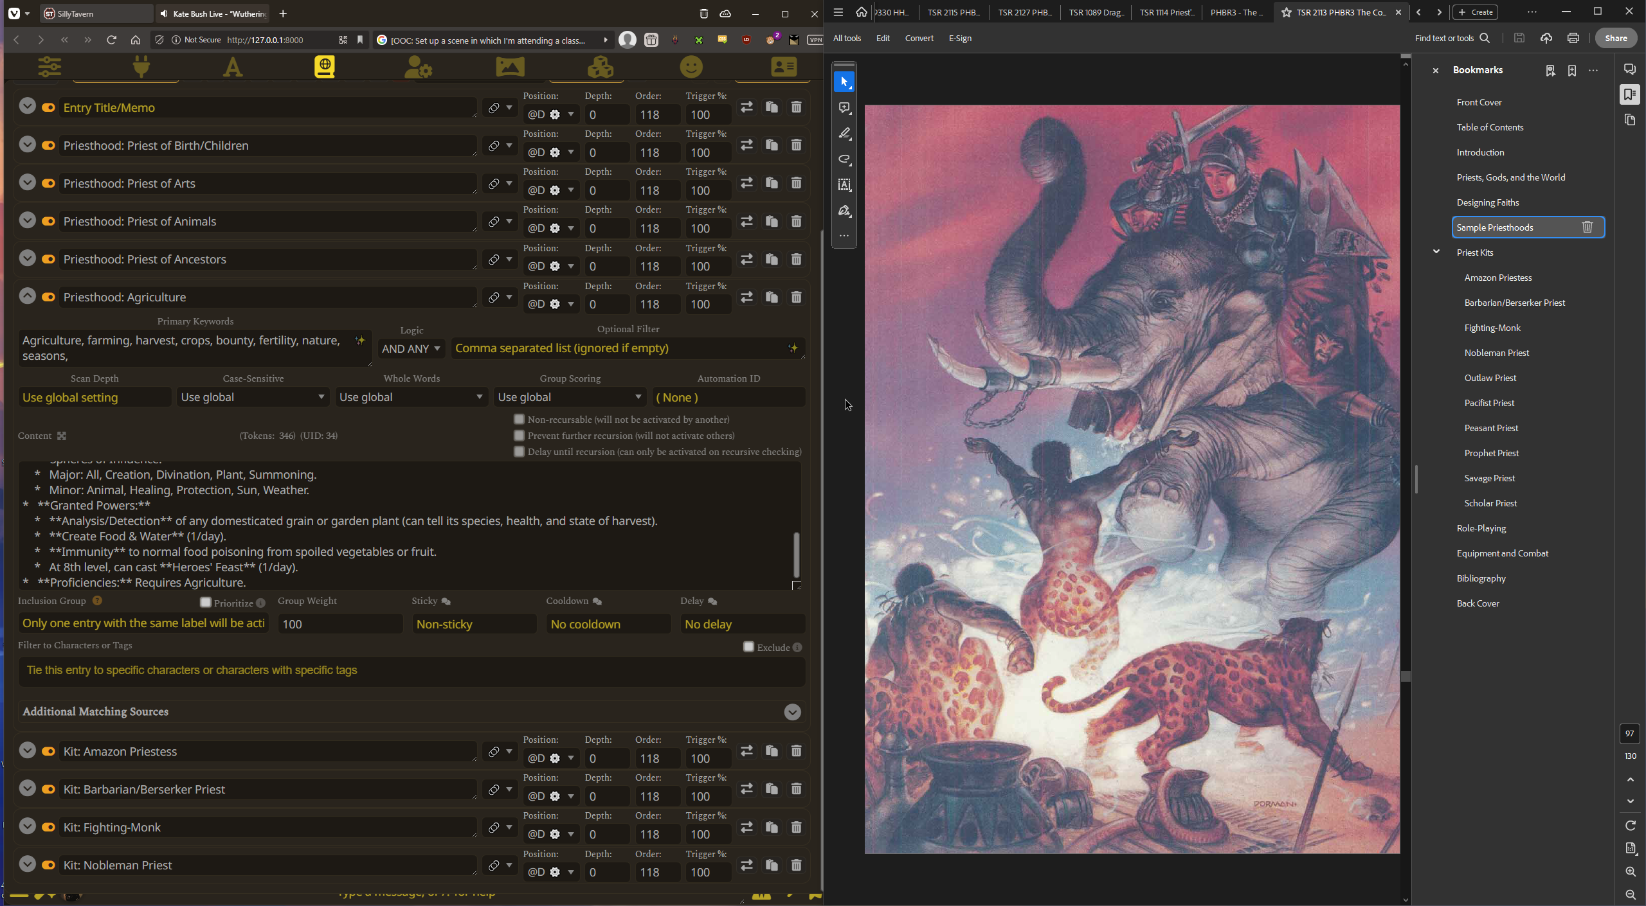This screenshot has height=906, width=1646.
Task: Toggle enable for Priesthood: Priest of Arts
Action: (x=48, y=183)
